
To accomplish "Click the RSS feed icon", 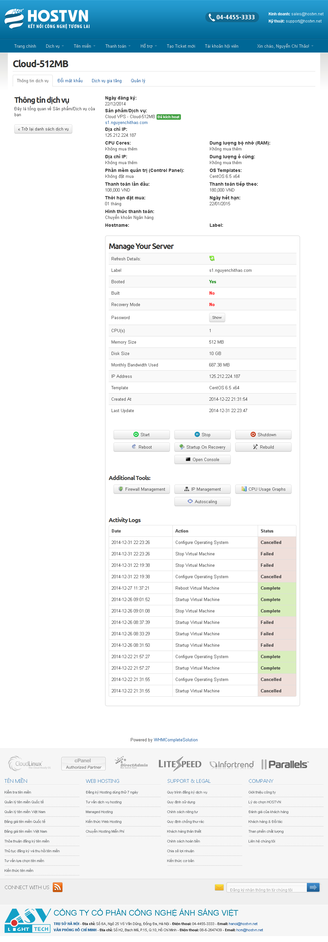I will (58, 887).
